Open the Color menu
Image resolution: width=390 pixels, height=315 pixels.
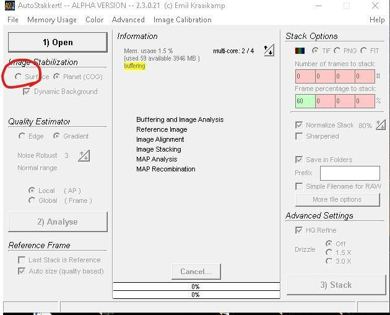pos(94,20)
